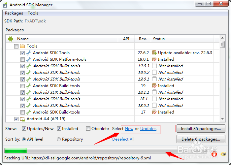Viewport: 231px width, 165px height.
Task: Click the fetching progress bar
Action: pos(106,151)
